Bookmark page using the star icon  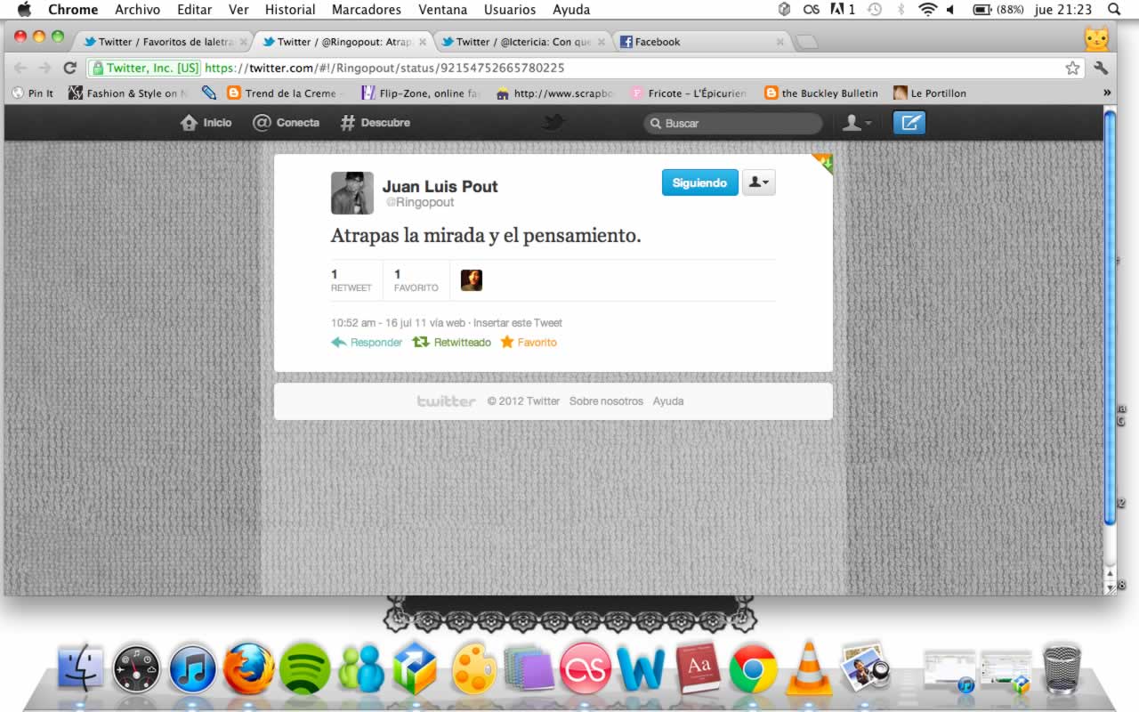tap(1072, 68)
